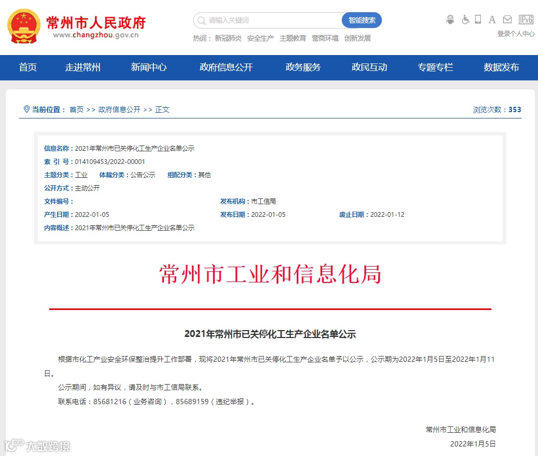This screenshot has height=456, width=538.
Task: Click the font size A icon
Action: (492, 20)
